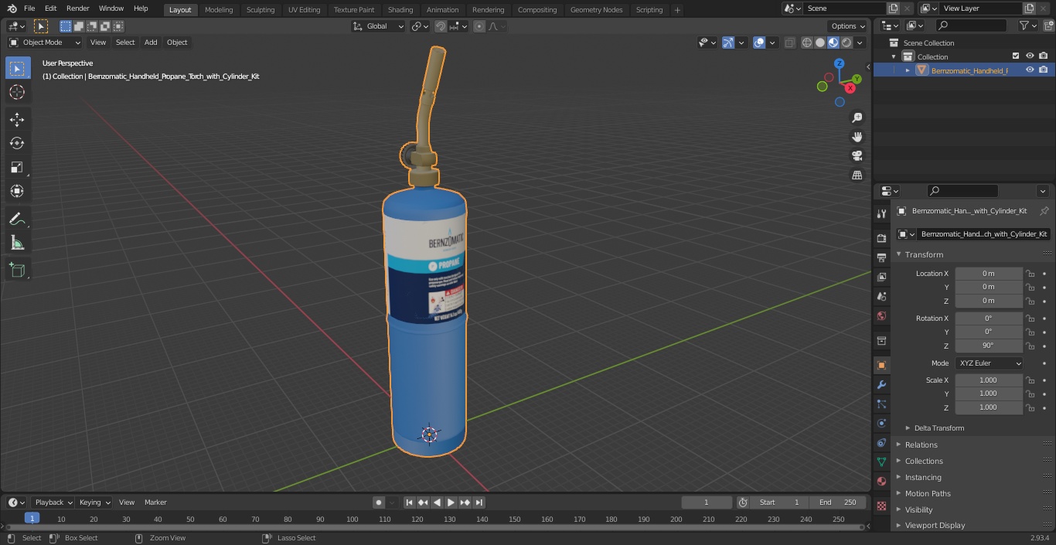Image resolution: width=1056 pixels, height=545 pixels.
Task: Disable Bernzomatic object in renders camera icon
Action: click(1044, 70)
